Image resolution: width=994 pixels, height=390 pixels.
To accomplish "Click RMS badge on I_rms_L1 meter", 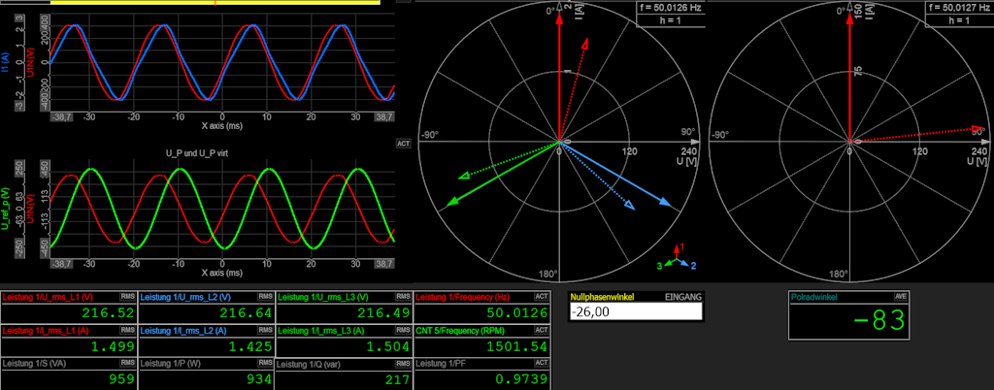I will point(127,330).
